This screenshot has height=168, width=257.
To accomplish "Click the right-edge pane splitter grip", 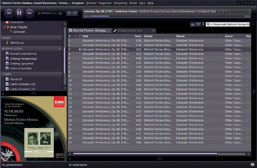I will 254,91.
